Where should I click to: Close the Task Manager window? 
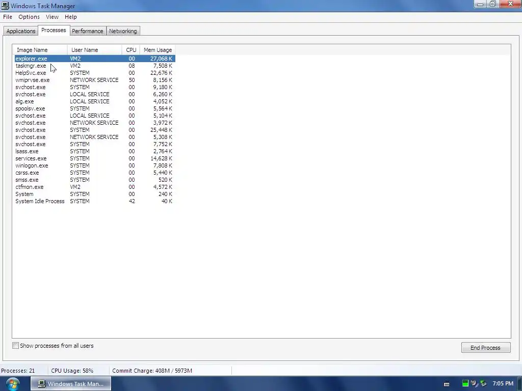pos(510,4)
